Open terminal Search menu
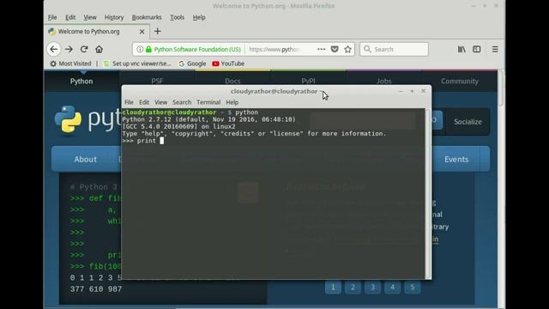The image size is (549, 309). [x=182, y=102]
